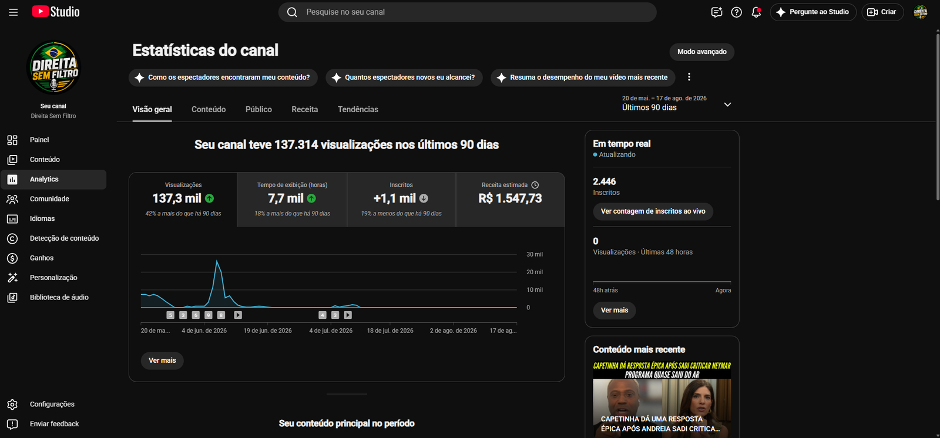Select the Receita estimada metric card
Viewport: 940px width, 438px height.
point(511,200)
